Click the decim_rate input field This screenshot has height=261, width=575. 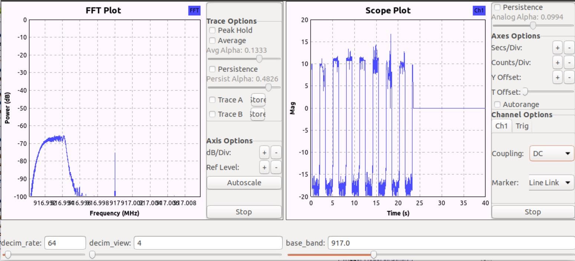pyautogui.click(x=65, y=244)
